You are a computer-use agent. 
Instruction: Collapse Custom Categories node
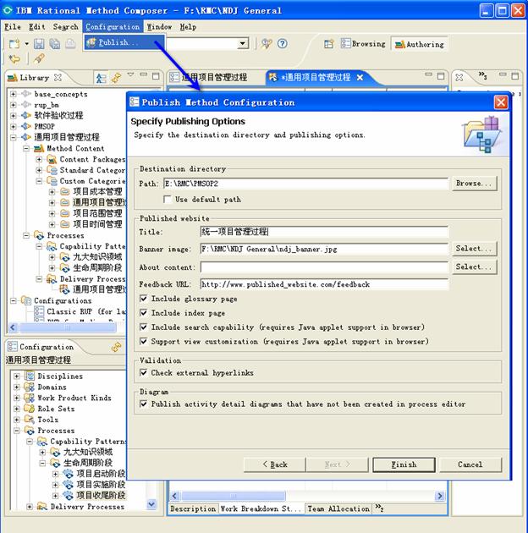[x=39, y=181]
